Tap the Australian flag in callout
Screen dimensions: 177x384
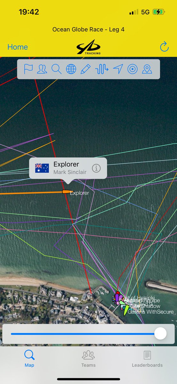pos(42,168)
